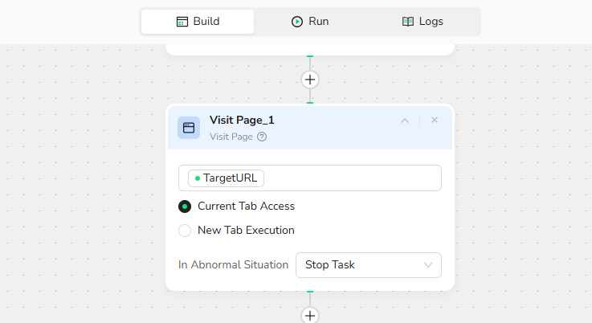Viewport: 592px width, 323px height.
Task: Add a step below Visit Page_1
Action: point(310,315)
